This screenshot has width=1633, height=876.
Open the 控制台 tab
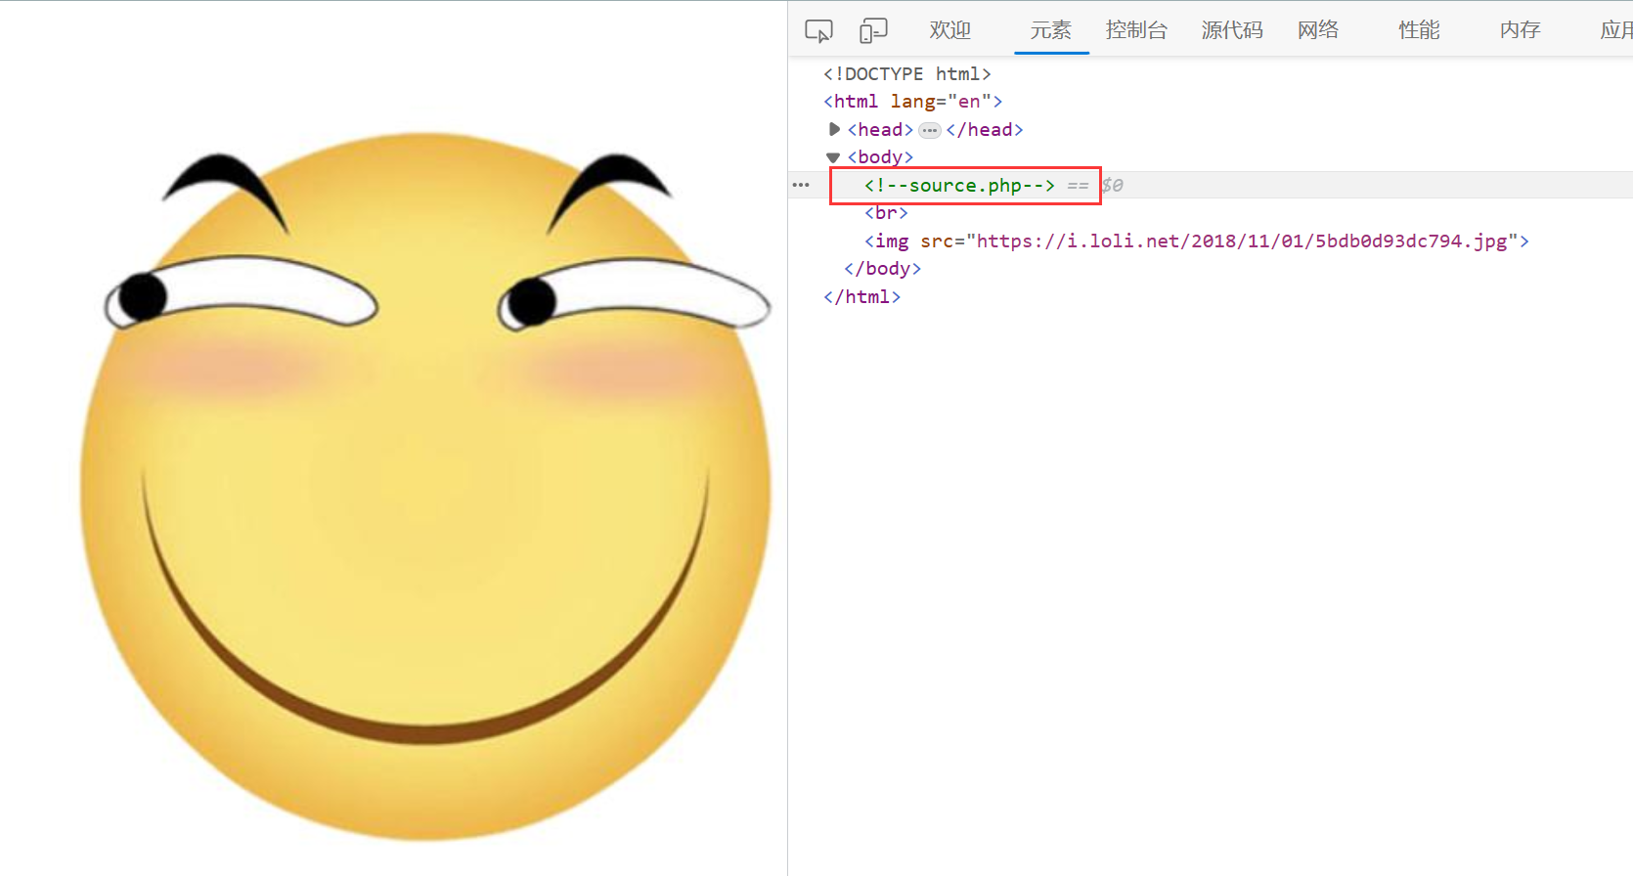1137,30
